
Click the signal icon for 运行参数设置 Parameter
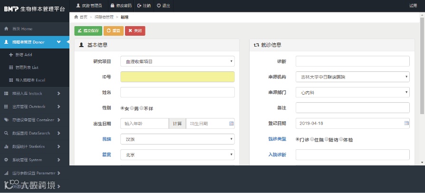6,173
